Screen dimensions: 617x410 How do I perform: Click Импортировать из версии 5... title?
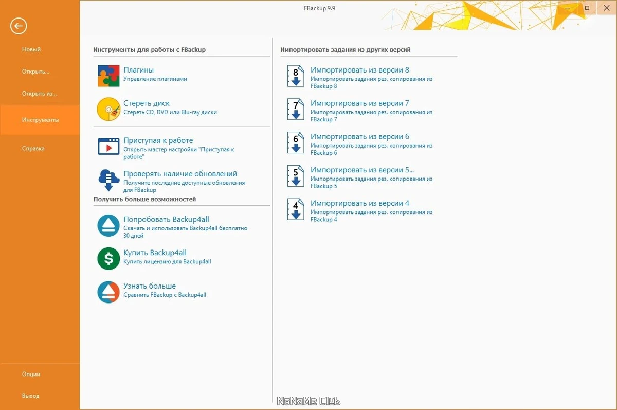362,170
